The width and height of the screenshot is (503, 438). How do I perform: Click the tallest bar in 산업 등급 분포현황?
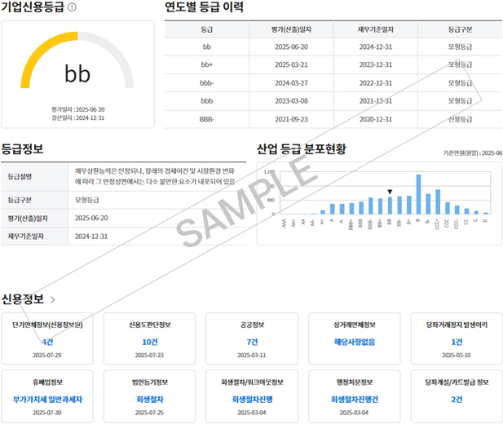coord(418,194)
